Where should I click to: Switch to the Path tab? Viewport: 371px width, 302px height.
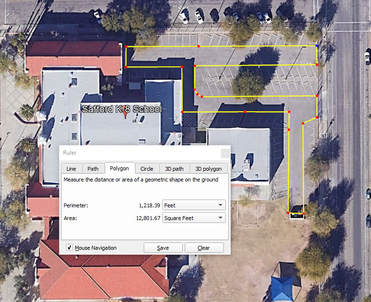(93, 169)
